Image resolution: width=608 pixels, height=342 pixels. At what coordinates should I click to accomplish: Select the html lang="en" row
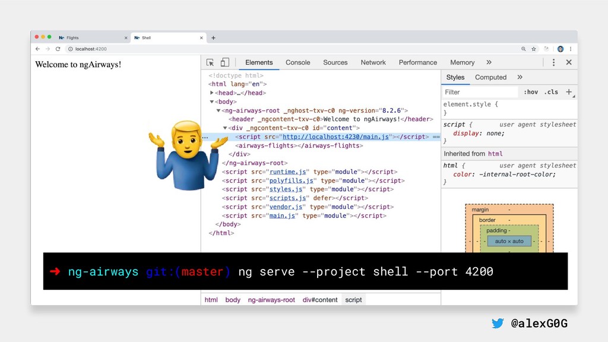click(x=237, y=84)
